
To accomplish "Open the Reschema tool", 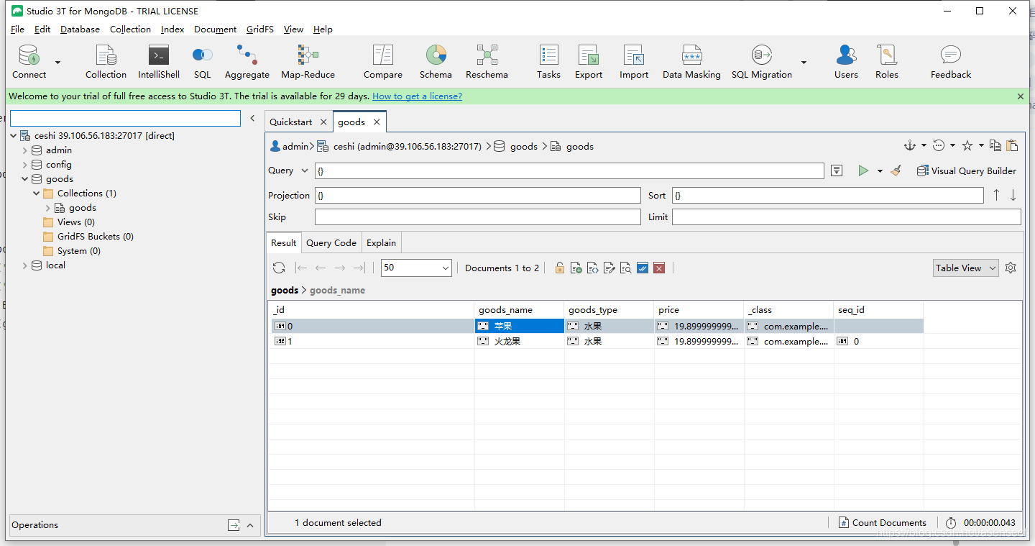I will (x=487, y=62).
